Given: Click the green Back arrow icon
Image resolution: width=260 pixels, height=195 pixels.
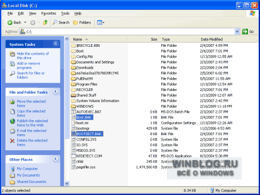Looking at the screenshot, I should click(x=10, y=22).
